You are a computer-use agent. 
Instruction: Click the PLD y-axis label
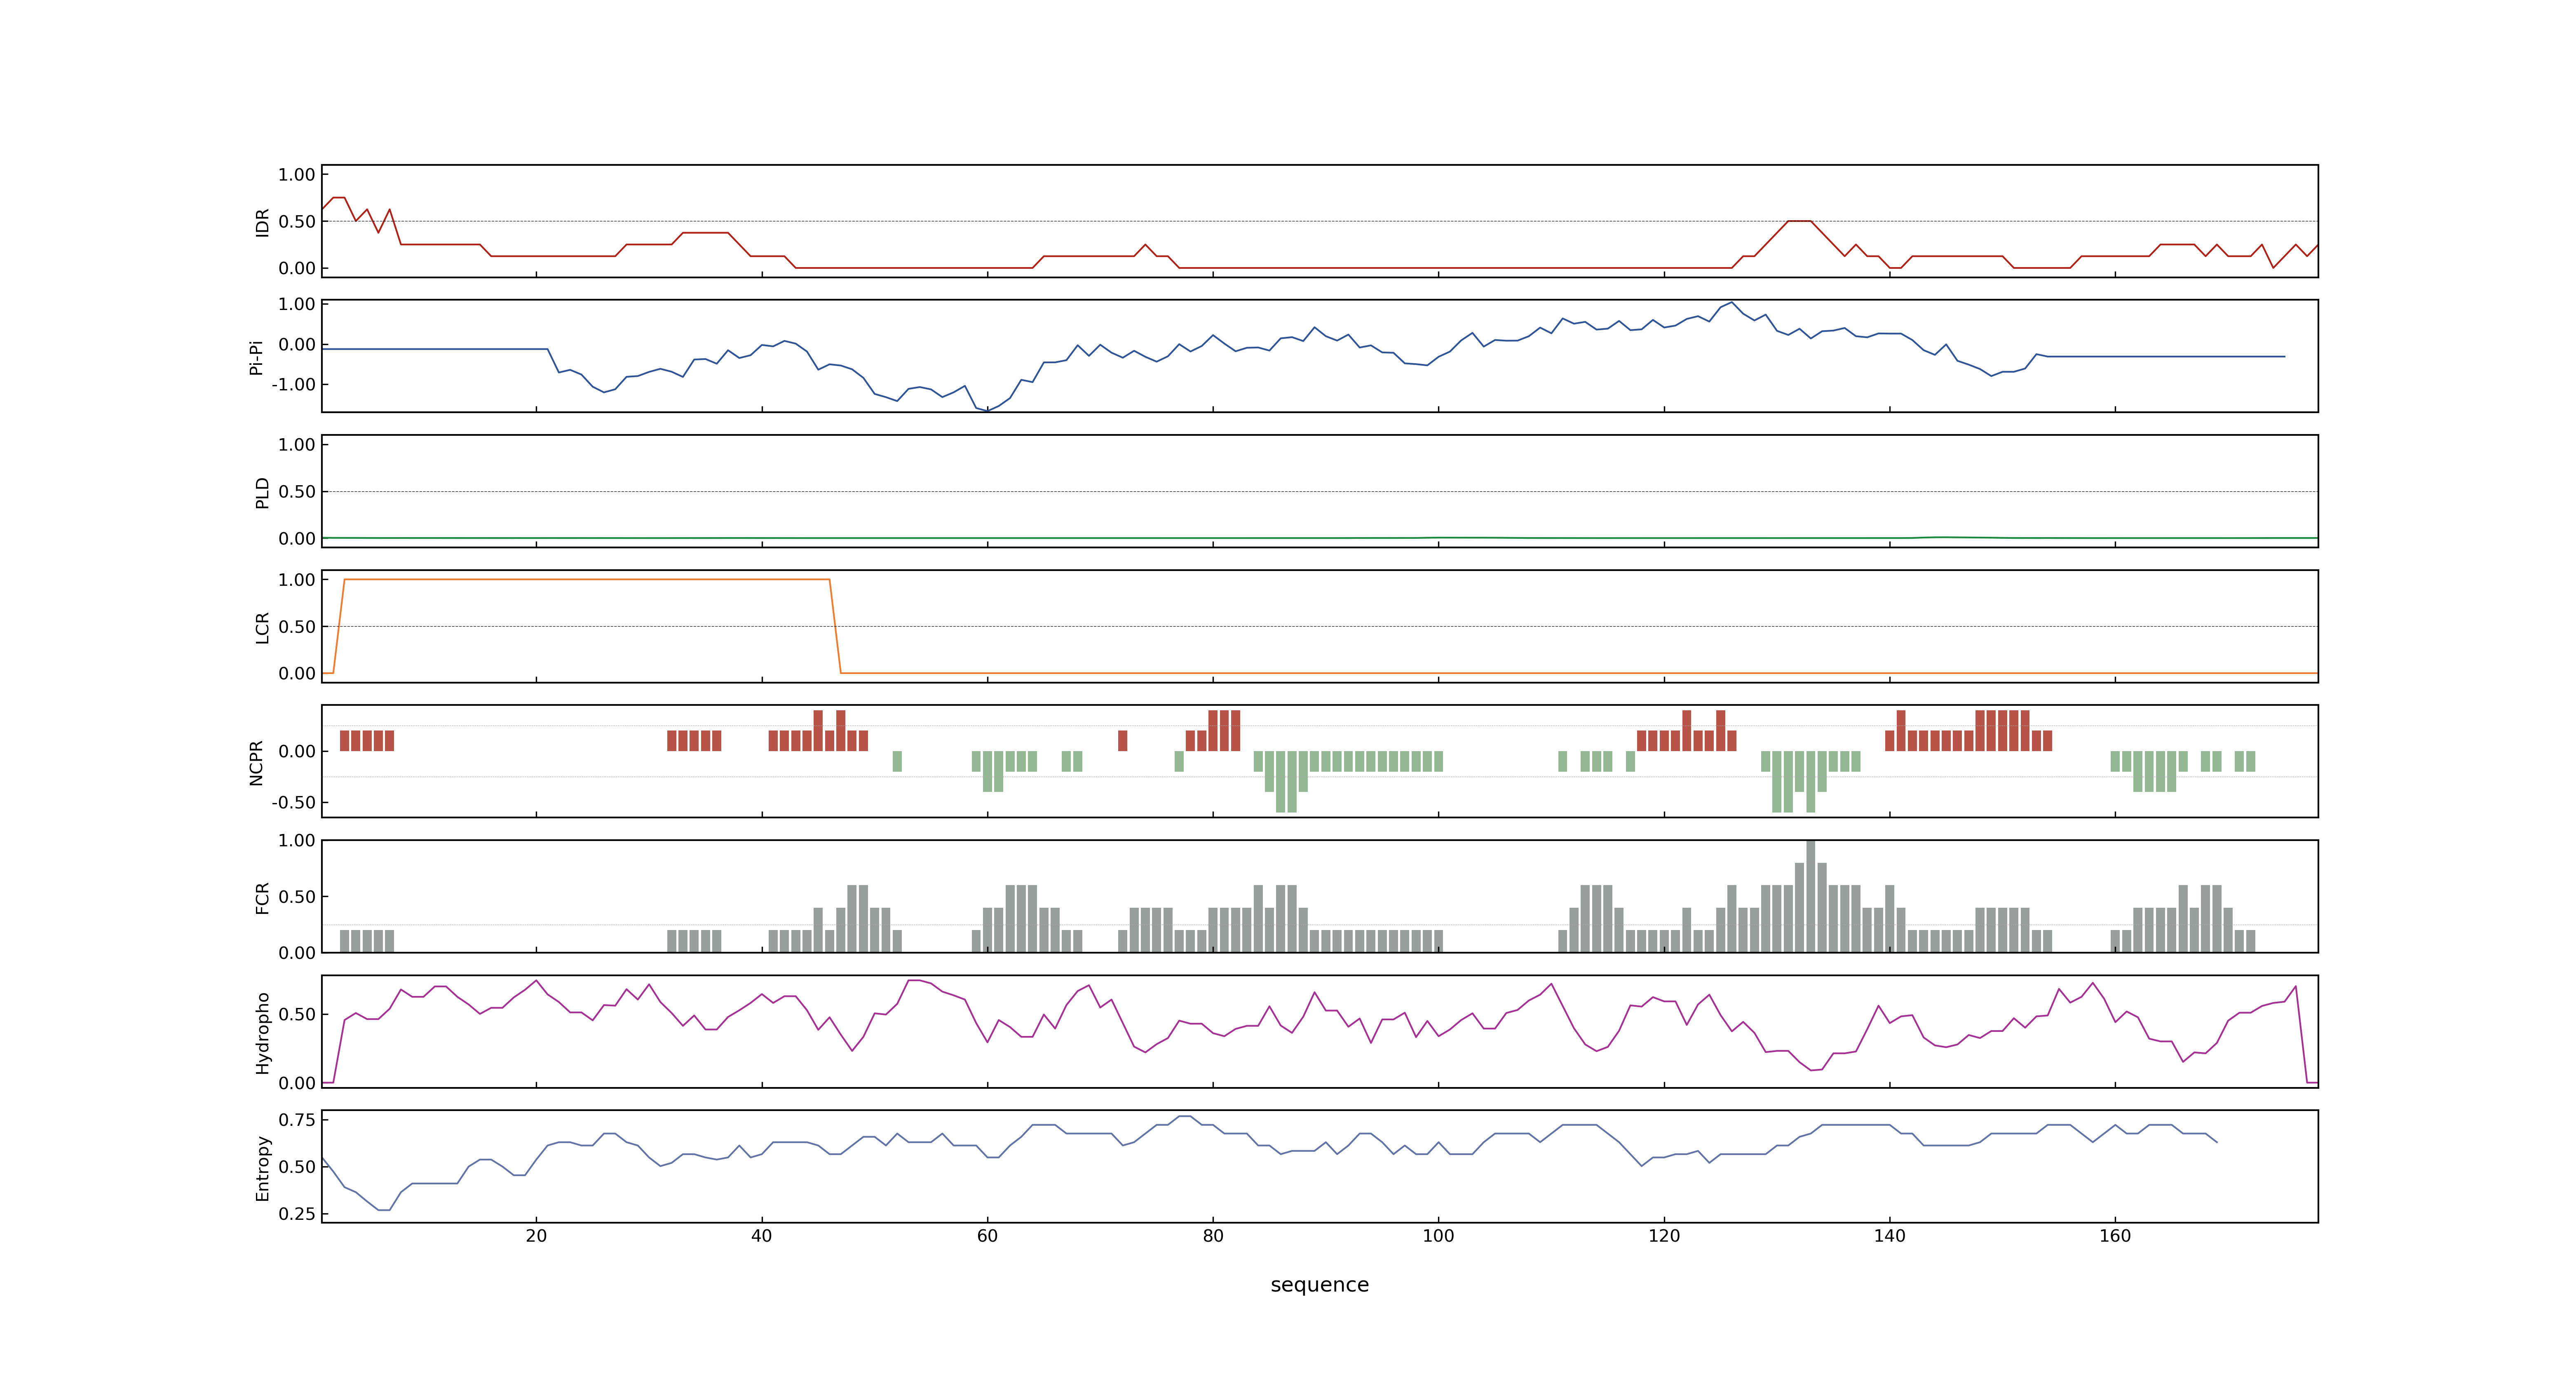click(262, 492)
